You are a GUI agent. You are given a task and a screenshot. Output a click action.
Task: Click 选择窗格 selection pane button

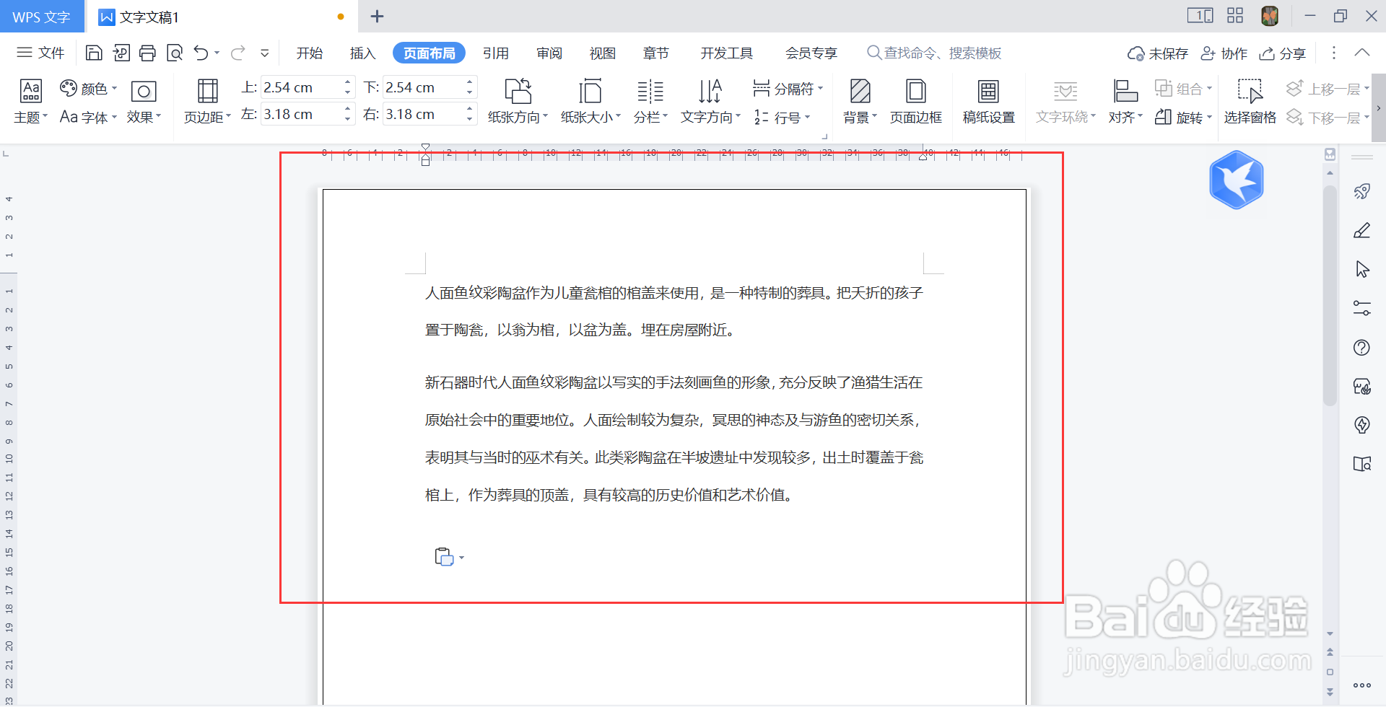[x=1250, y=102]
